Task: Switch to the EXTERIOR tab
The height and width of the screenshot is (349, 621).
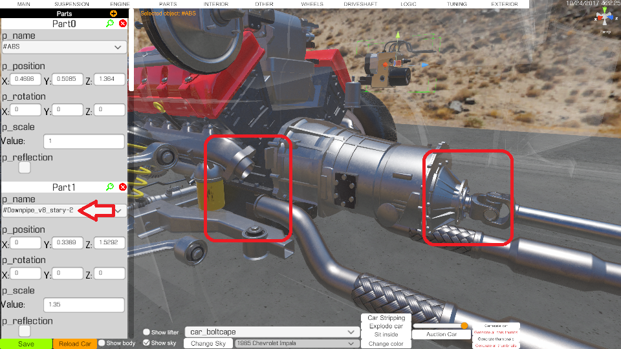Action: coord(505,4)
